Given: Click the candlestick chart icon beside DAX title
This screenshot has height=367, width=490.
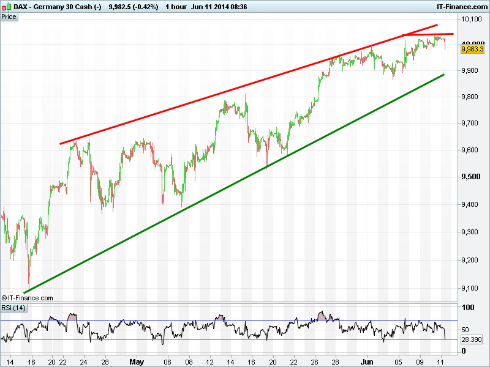Looking at the screenshot, I should tap(6, 7).
